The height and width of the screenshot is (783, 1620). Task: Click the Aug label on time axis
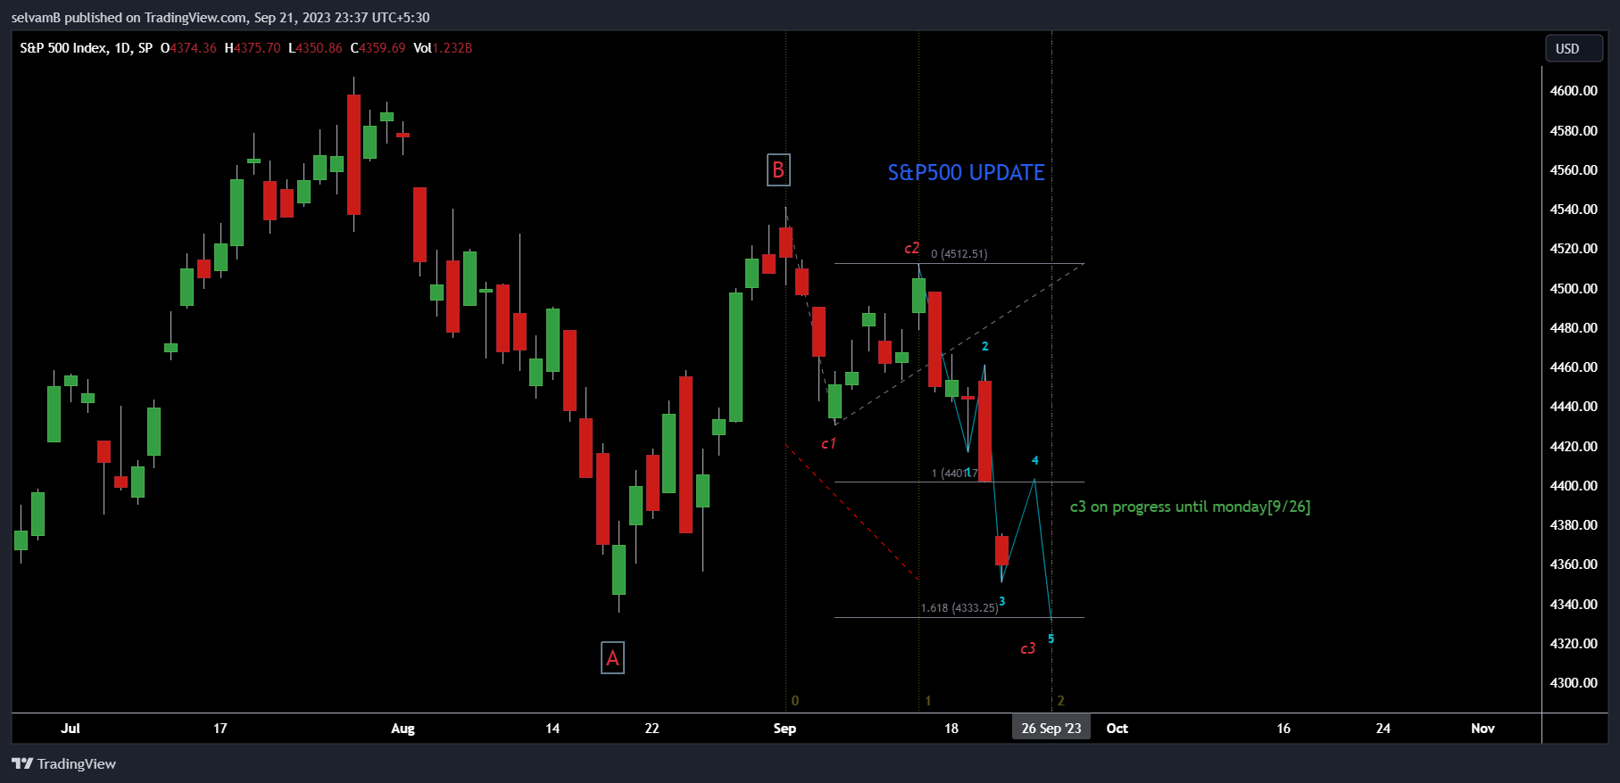click(x=403, y=729)
